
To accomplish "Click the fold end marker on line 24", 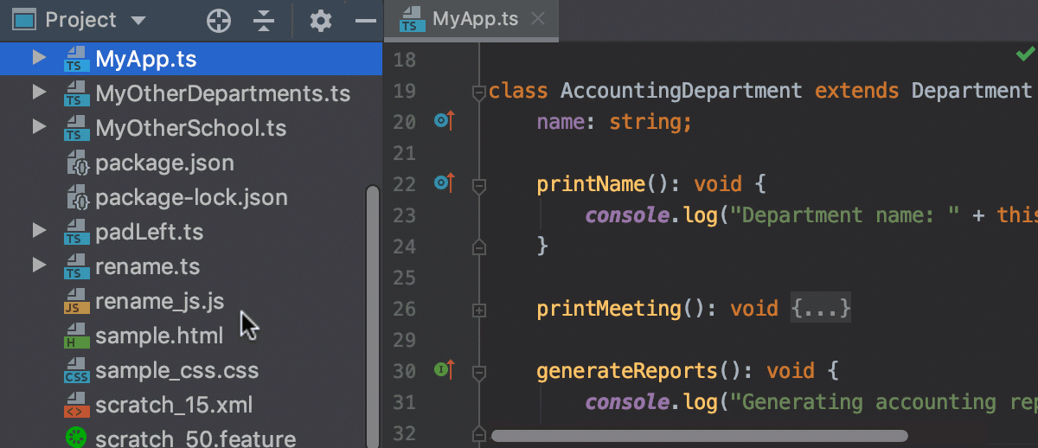I will click(478, 247).
